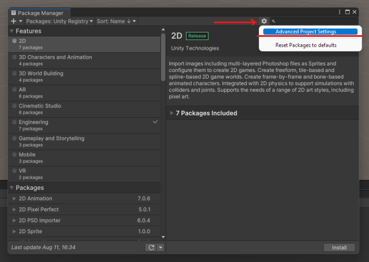
Task: Click the green checkmark beside Engineering
Action: [x=155, y=122]
